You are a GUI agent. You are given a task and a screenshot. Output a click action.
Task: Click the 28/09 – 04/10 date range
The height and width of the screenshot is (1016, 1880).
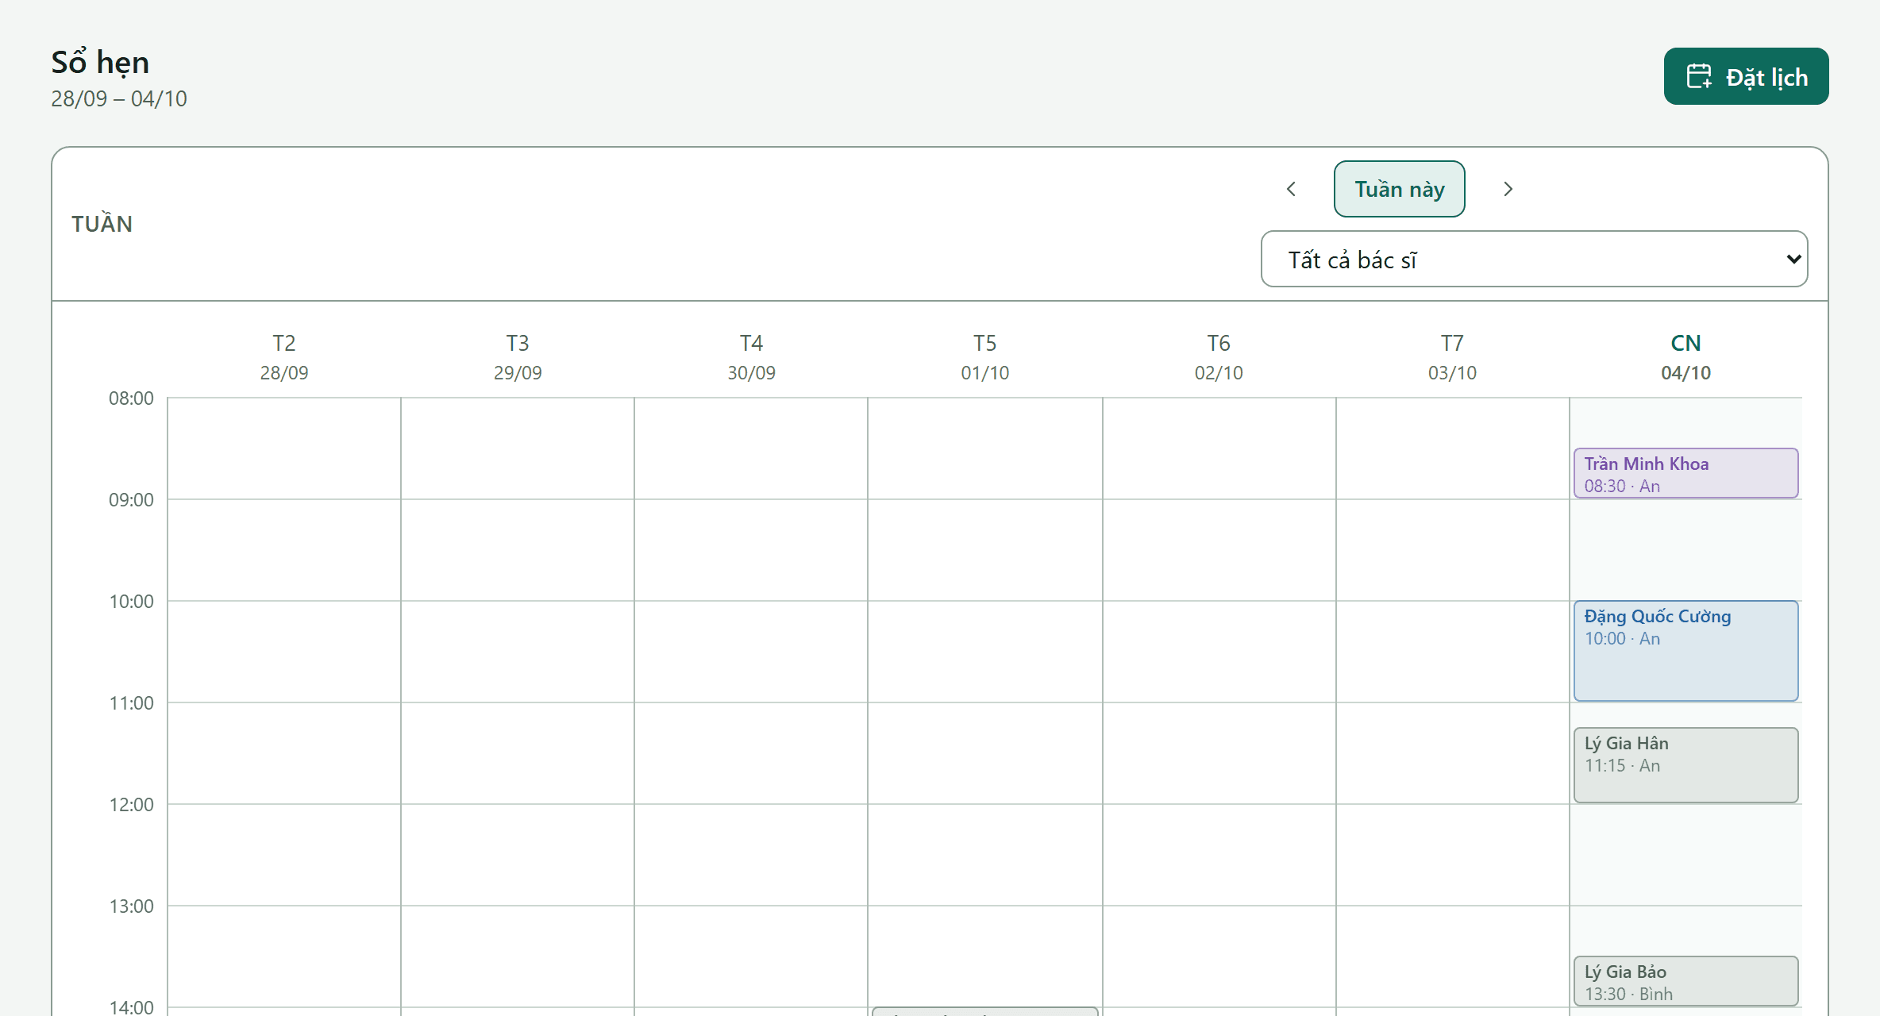tap(119, 98)
